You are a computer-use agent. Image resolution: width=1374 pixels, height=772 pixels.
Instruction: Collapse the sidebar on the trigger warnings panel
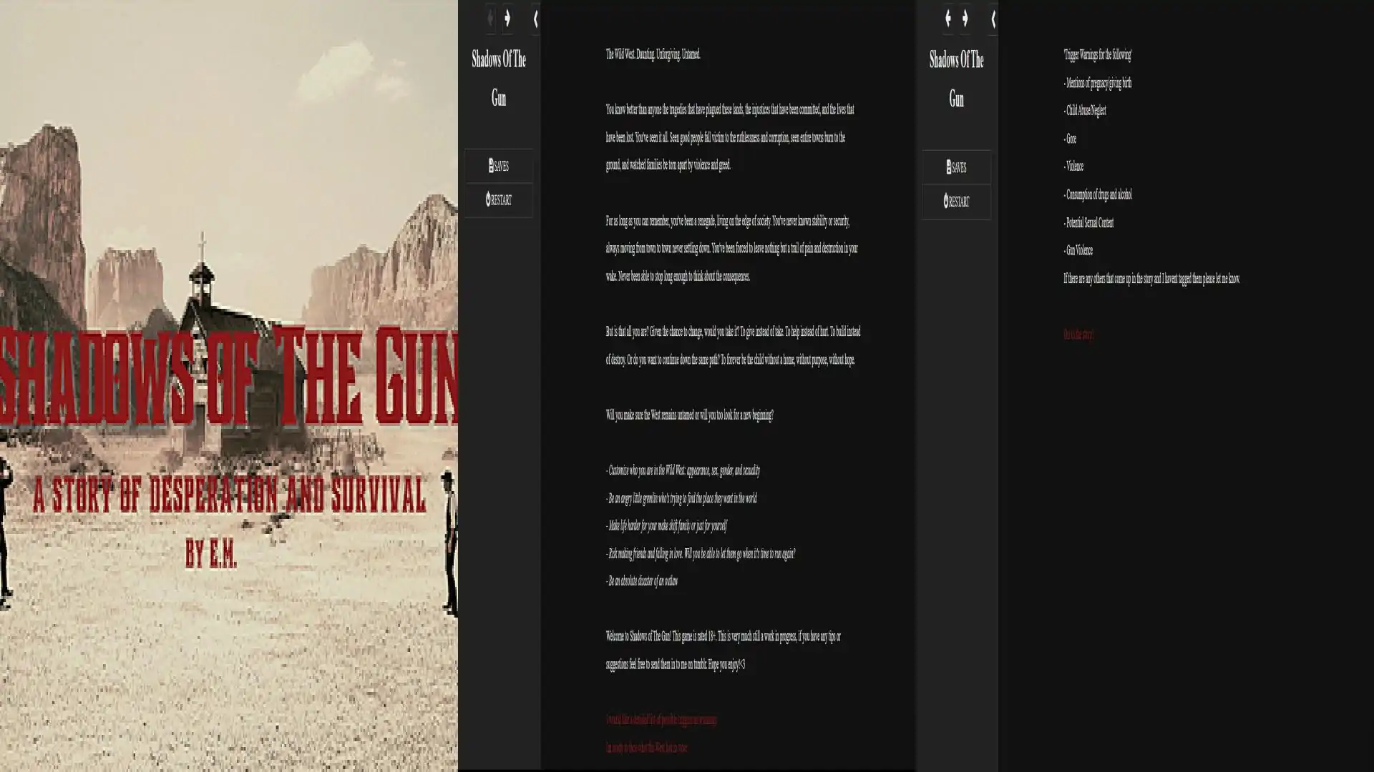tap(993, 19)
